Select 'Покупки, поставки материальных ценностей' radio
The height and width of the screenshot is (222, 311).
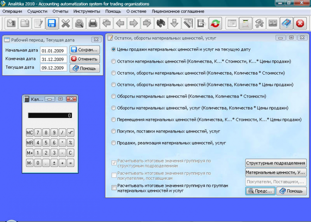(113, 131)
